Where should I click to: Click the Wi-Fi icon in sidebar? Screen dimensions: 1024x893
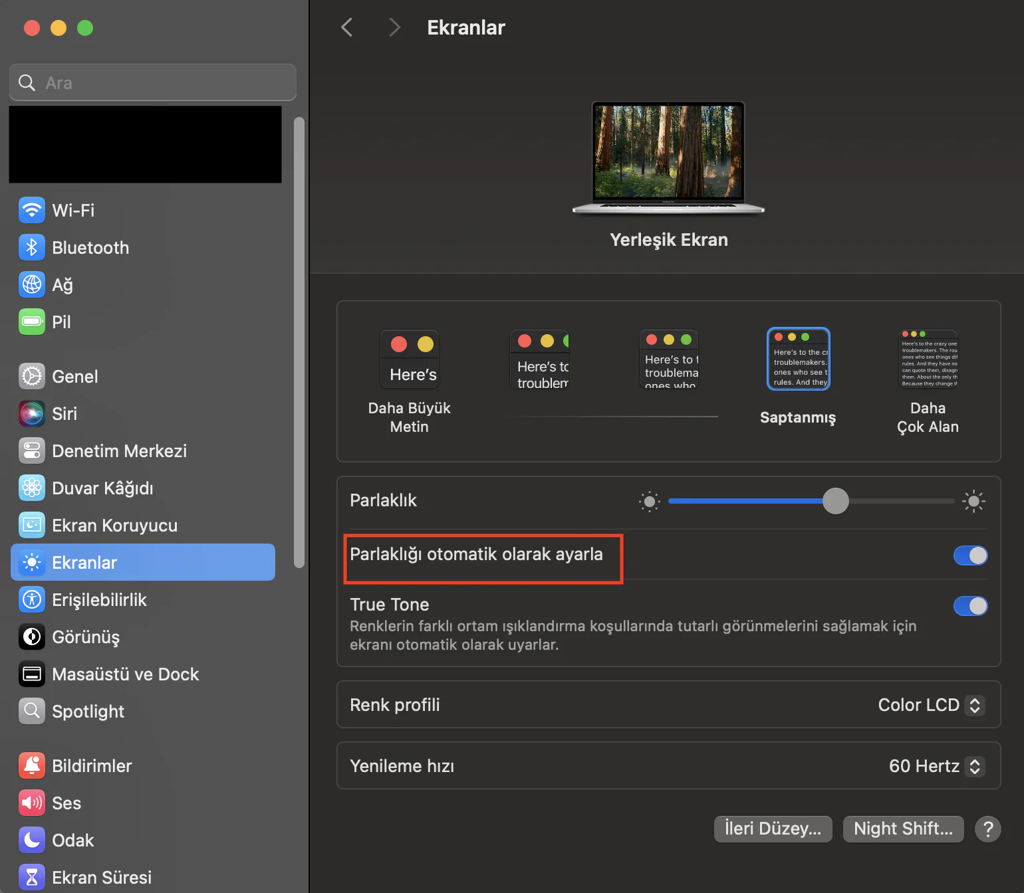tap(32, 211)
